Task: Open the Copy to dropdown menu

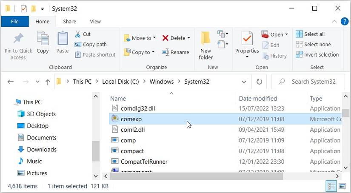Action: point(153,52)
